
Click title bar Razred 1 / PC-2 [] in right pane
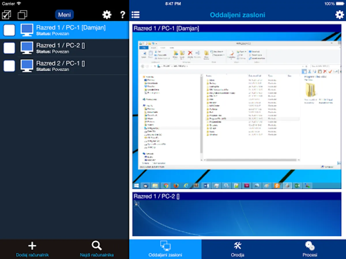click(237, 196)
